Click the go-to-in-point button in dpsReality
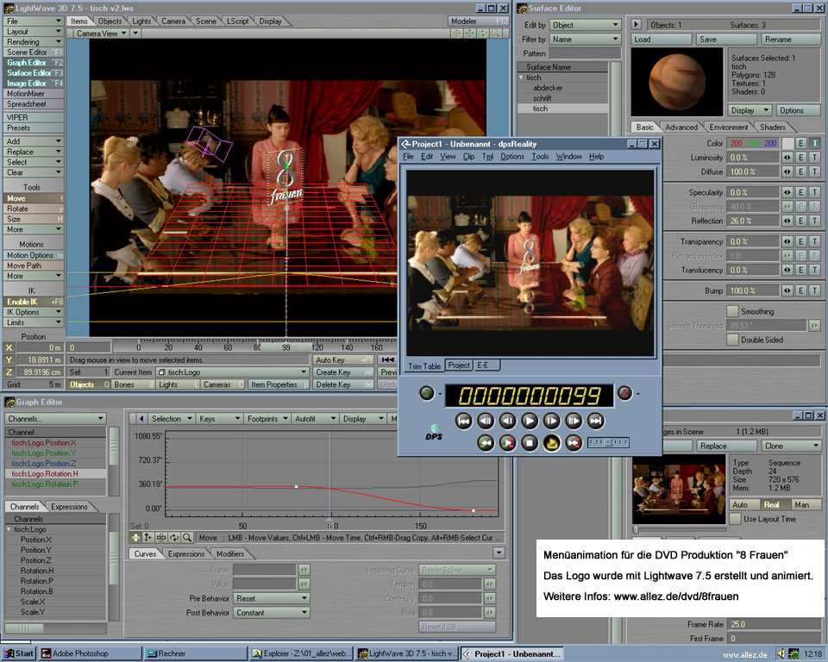 coord(486,442)
